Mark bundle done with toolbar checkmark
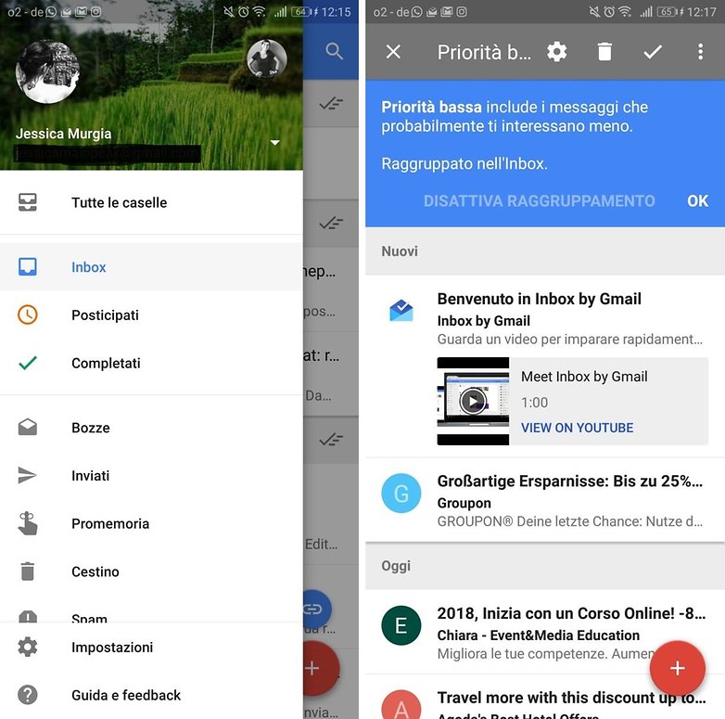This screenshot has width=725, height=719. (653, 51)
